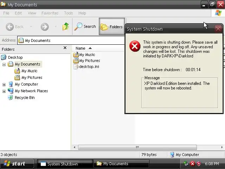225x169 pixels.
Task: Click the Forward arrow icon
Action: 45,27
